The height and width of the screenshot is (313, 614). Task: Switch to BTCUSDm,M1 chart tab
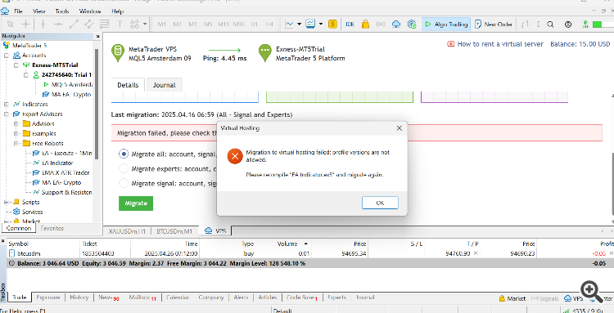coord(174,231)
